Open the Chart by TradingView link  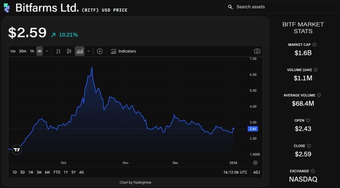point(135,182)
